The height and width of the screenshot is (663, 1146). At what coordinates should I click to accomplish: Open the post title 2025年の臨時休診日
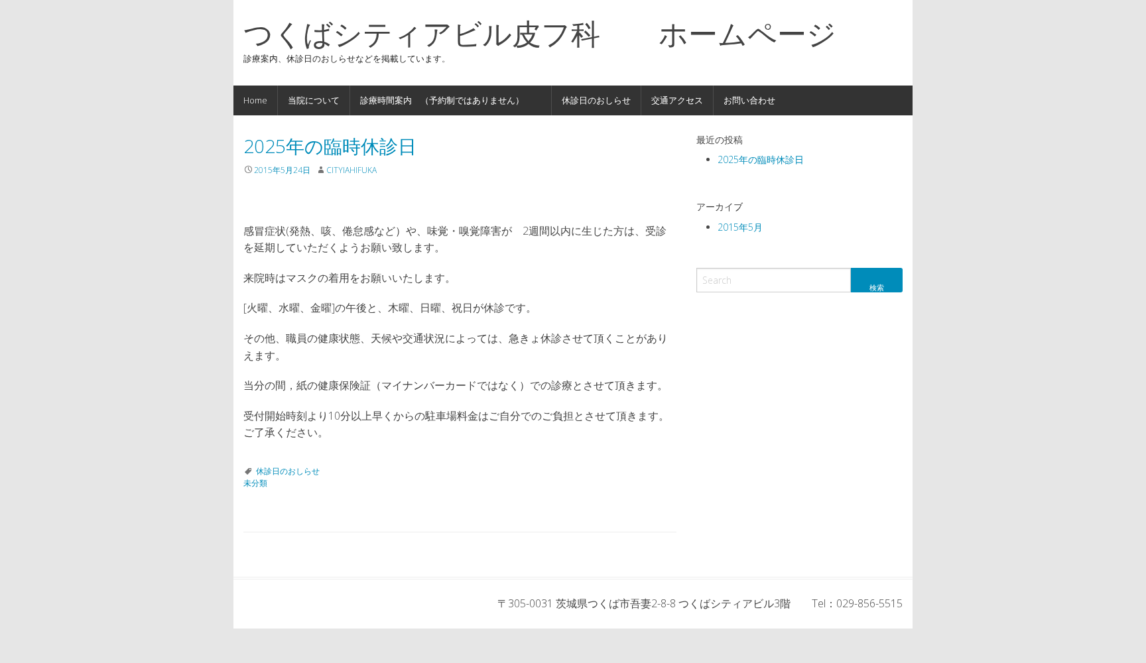329,147
